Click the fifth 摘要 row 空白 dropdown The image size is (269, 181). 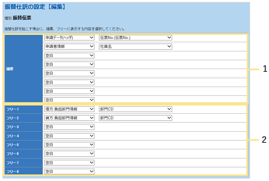[x=69, y=73]
